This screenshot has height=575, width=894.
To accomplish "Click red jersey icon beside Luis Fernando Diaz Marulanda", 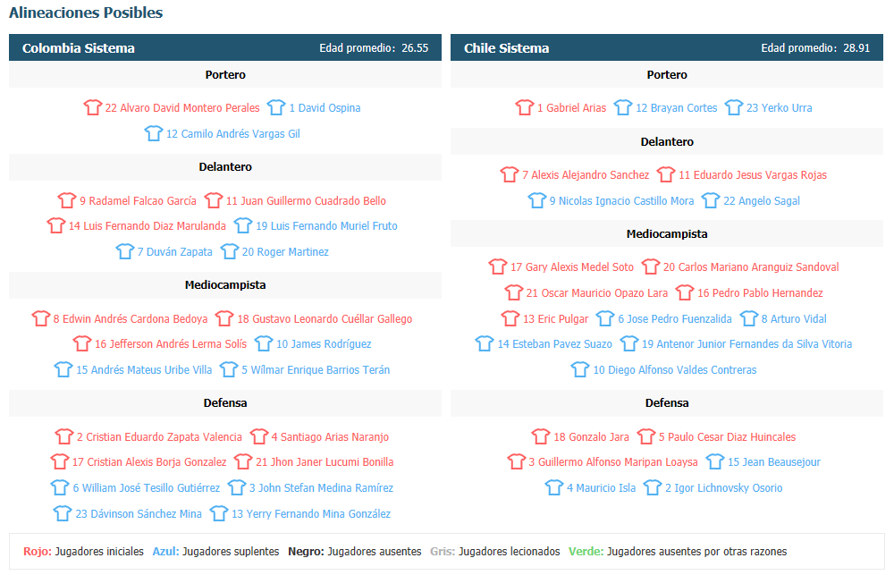I will click(x=55, y=225).
